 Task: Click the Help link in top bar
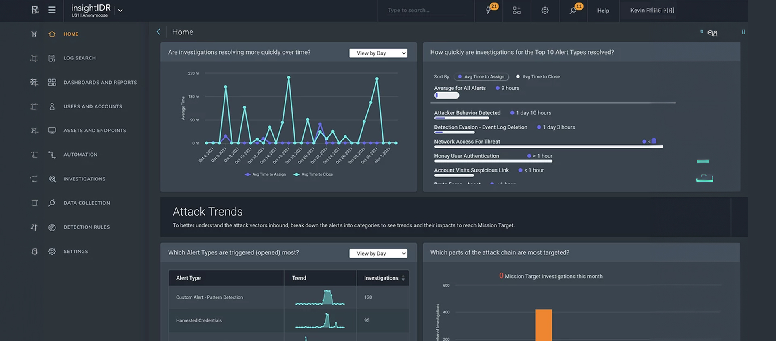click(603, 11)
